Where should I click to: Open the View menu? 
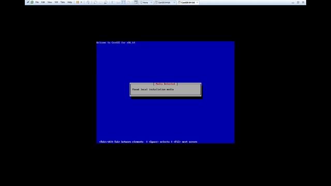click(50, 2)
